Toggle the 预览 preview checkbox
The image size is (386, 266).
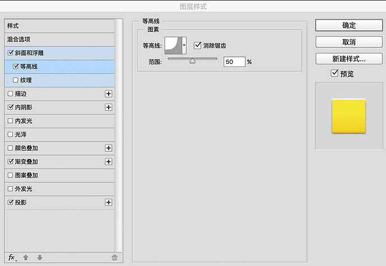pyautogui.click(x=334, y=73)
